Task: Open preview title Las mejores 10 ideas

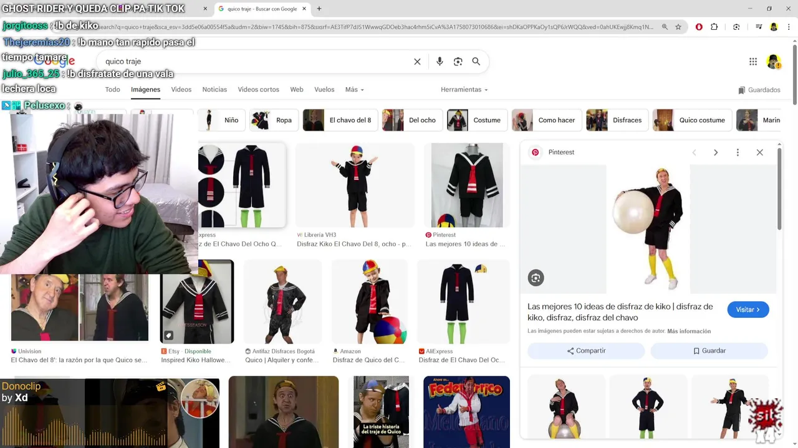Action: 620,312
